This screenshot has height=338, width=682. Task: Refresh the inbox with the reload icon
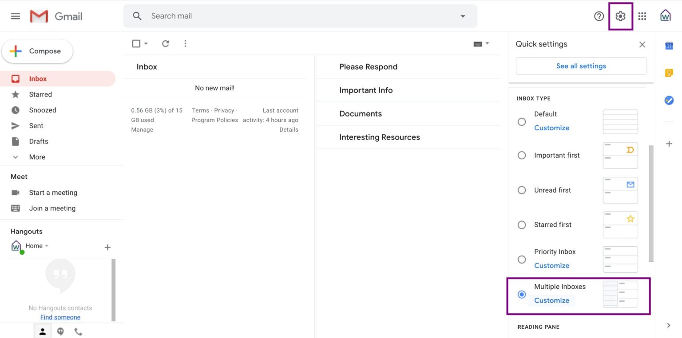(165, 43)
